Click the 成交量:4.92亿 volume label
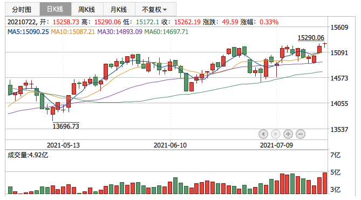The height and width of the screenshot is (200, 361). click(28, 155)
